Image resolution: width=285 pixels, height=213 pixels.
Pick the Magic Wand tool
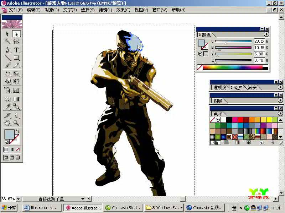[7, 41]
